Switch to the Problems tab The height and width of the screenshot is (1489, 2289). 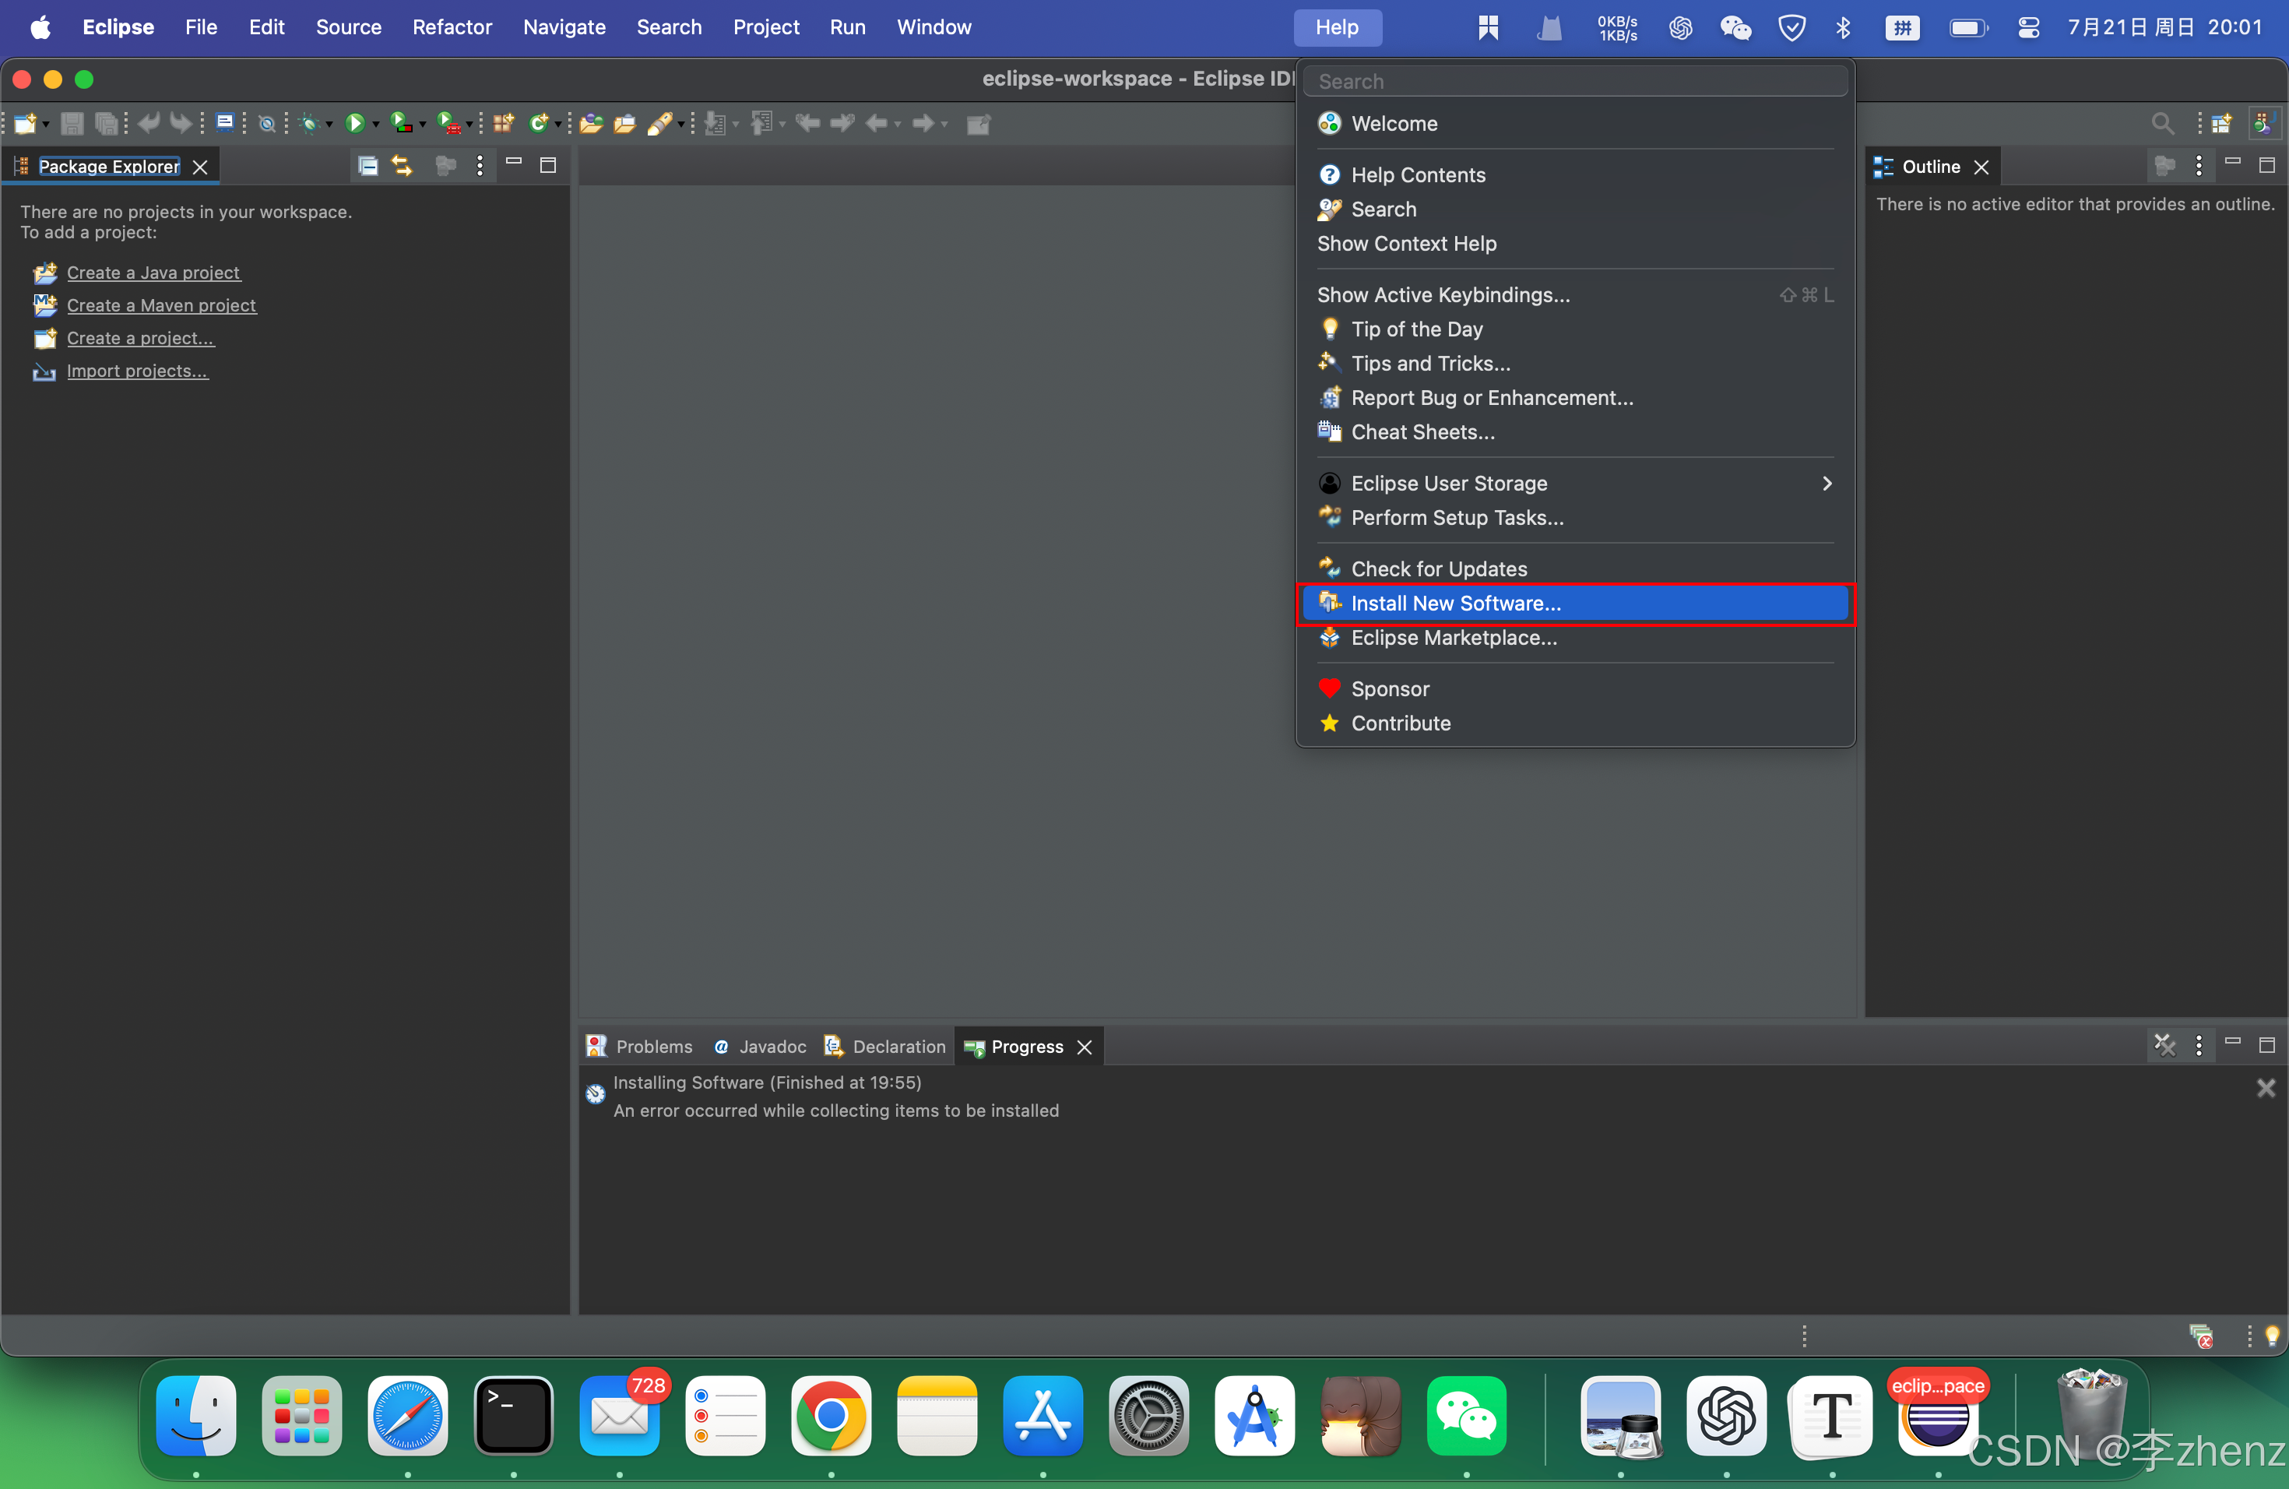coord(639,1046)
